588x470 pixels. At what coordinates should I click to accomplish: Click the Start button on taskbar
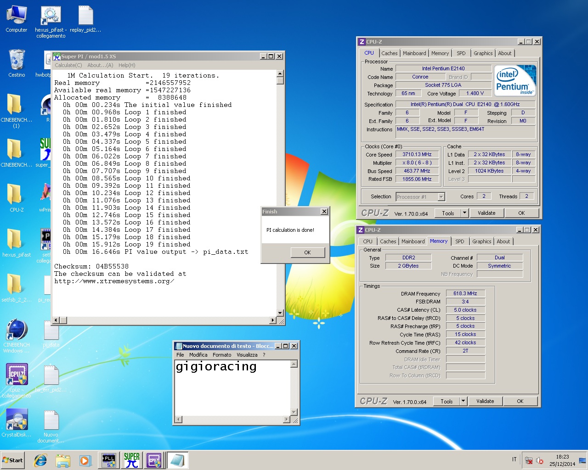(13, 460)
